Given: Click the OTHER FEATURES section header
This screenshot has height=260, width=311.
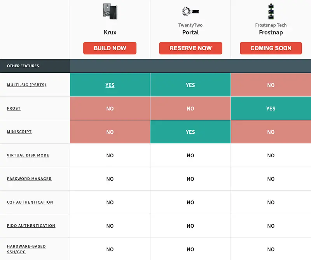Looking at the screenshot, I should point(23,66).
